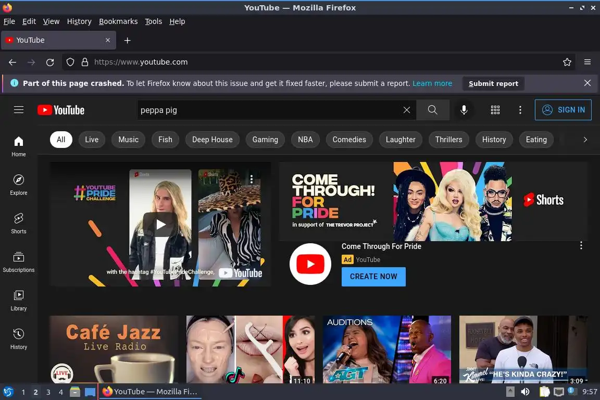Open the AGT Auditions video thumbnail
600x400 pixels.
(x=387, y=349)
